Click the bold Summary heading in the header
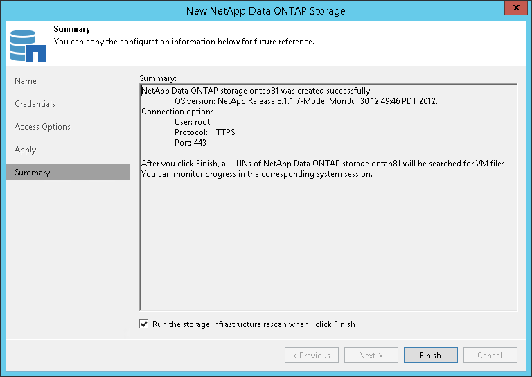532x377 pixels. (x=71, y=30)
